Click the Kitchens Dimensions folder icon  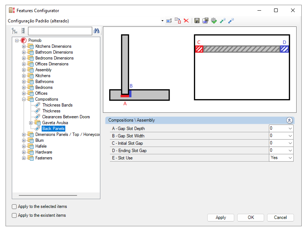(31, 46)
